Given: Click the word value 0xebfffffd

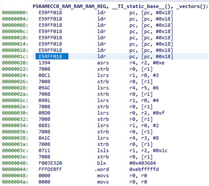Looking at the screenshot, I should point(144,169).
